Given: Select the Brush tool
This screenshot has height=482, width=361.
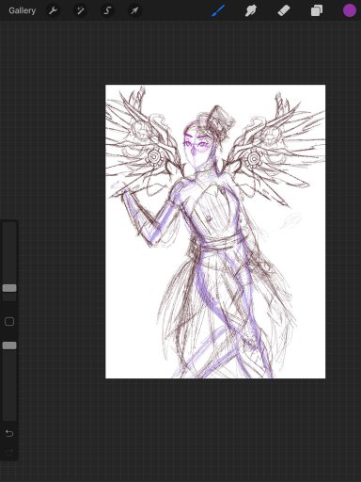Looking at the screenshot, I should (218, 10).
